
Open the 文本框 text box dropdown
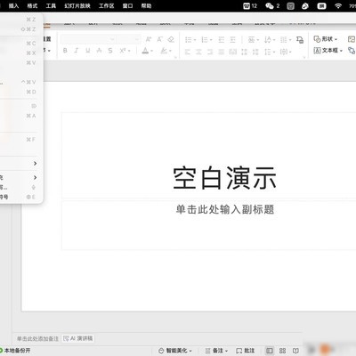pos(328,51)
